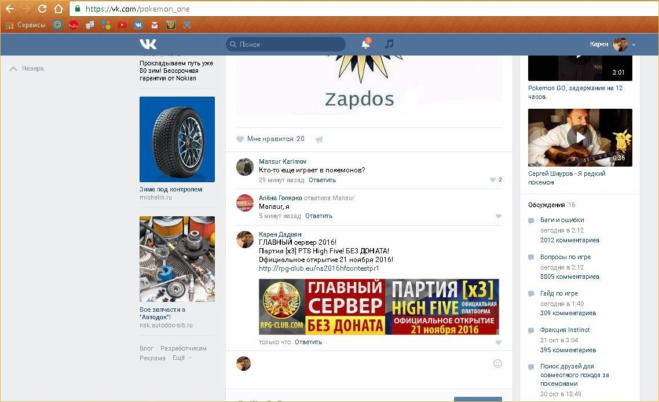The height and width of the screenshot is (402, 659).
Task: Go to browser home page icon
Action: pos(58,9)
